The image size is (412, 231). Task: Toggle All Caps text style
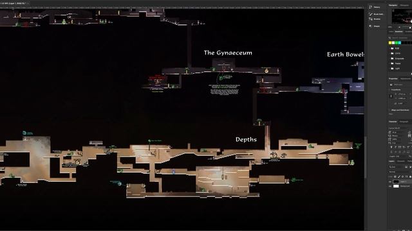[x=400, y=147]
